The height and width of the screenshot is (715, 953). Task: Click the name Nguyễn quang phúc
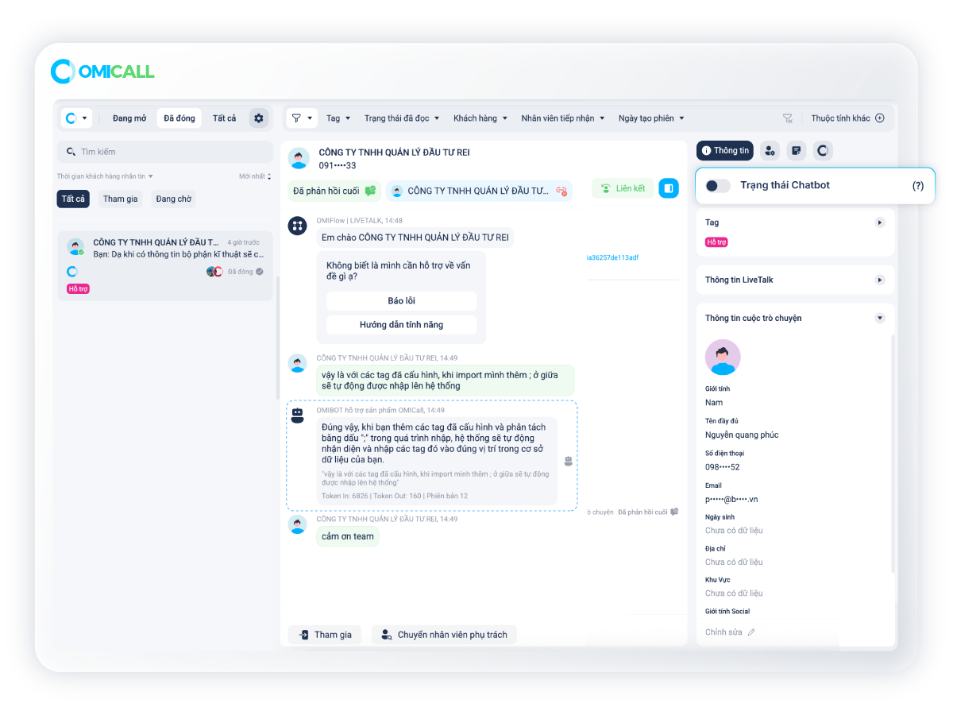click(742, 435)
